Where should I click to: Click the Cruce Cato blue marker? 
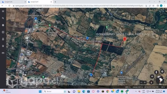tap(91, 75)
